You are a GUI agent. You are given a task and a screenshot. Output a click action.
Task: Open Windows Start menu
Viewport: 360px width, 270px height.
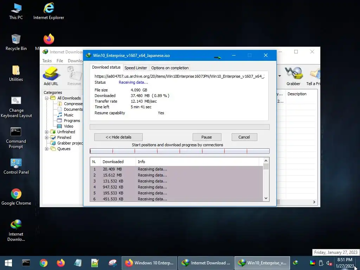(x=8, y=263)
